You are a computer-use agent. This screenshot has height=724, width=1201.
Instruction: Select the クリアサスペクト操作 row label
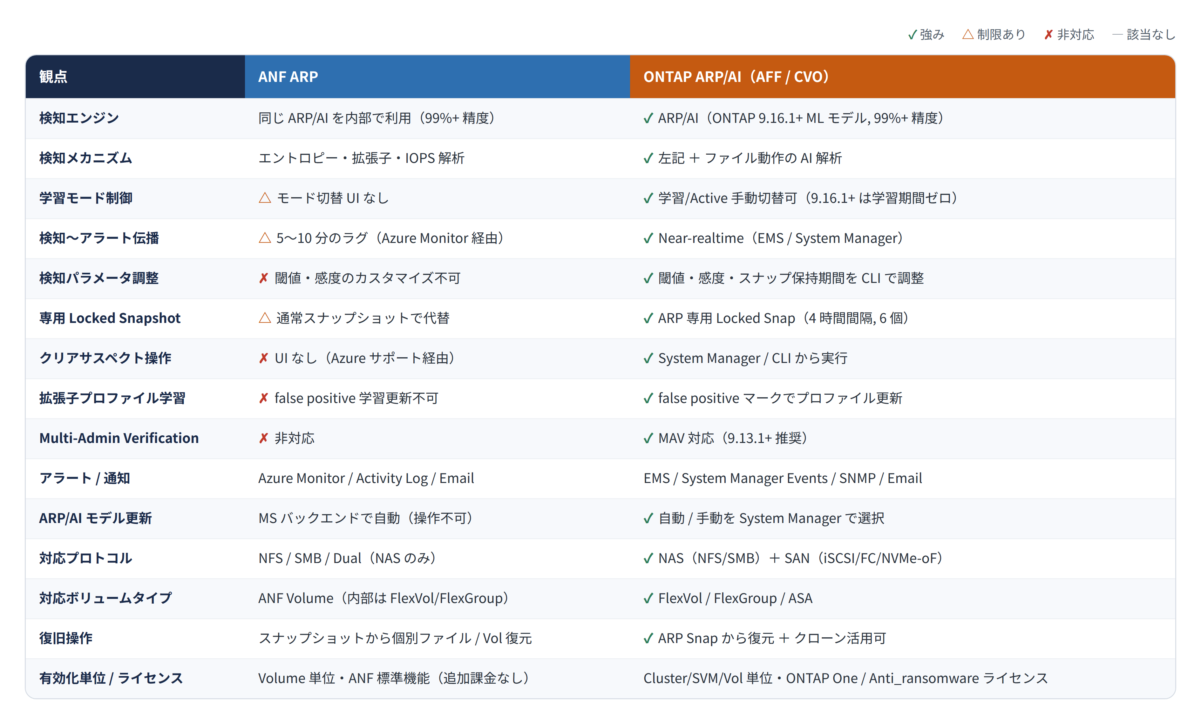pyautogui.click(x=105, y=358)
